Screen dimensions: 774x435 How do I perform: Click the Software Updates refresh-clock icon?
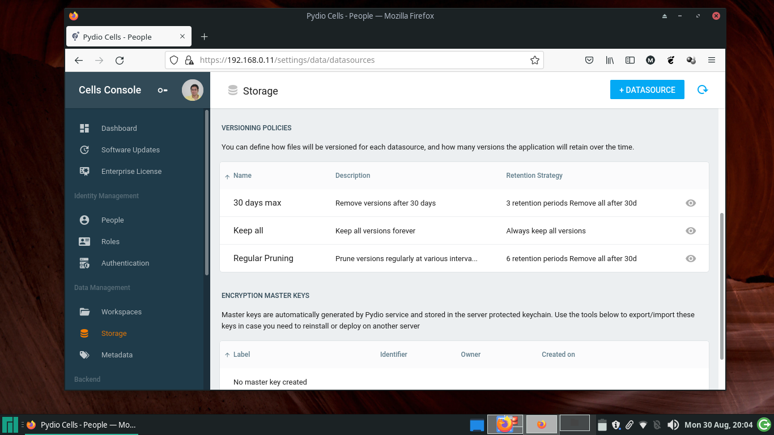coord(84,150)
